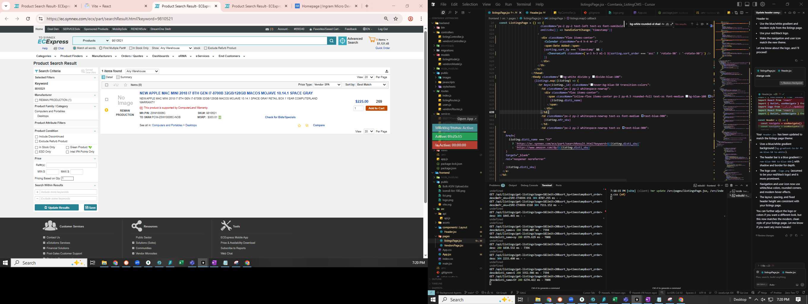
Task: Open Zoom from the left taskbar
Action: pyautogui.click(x=137, y=263)
